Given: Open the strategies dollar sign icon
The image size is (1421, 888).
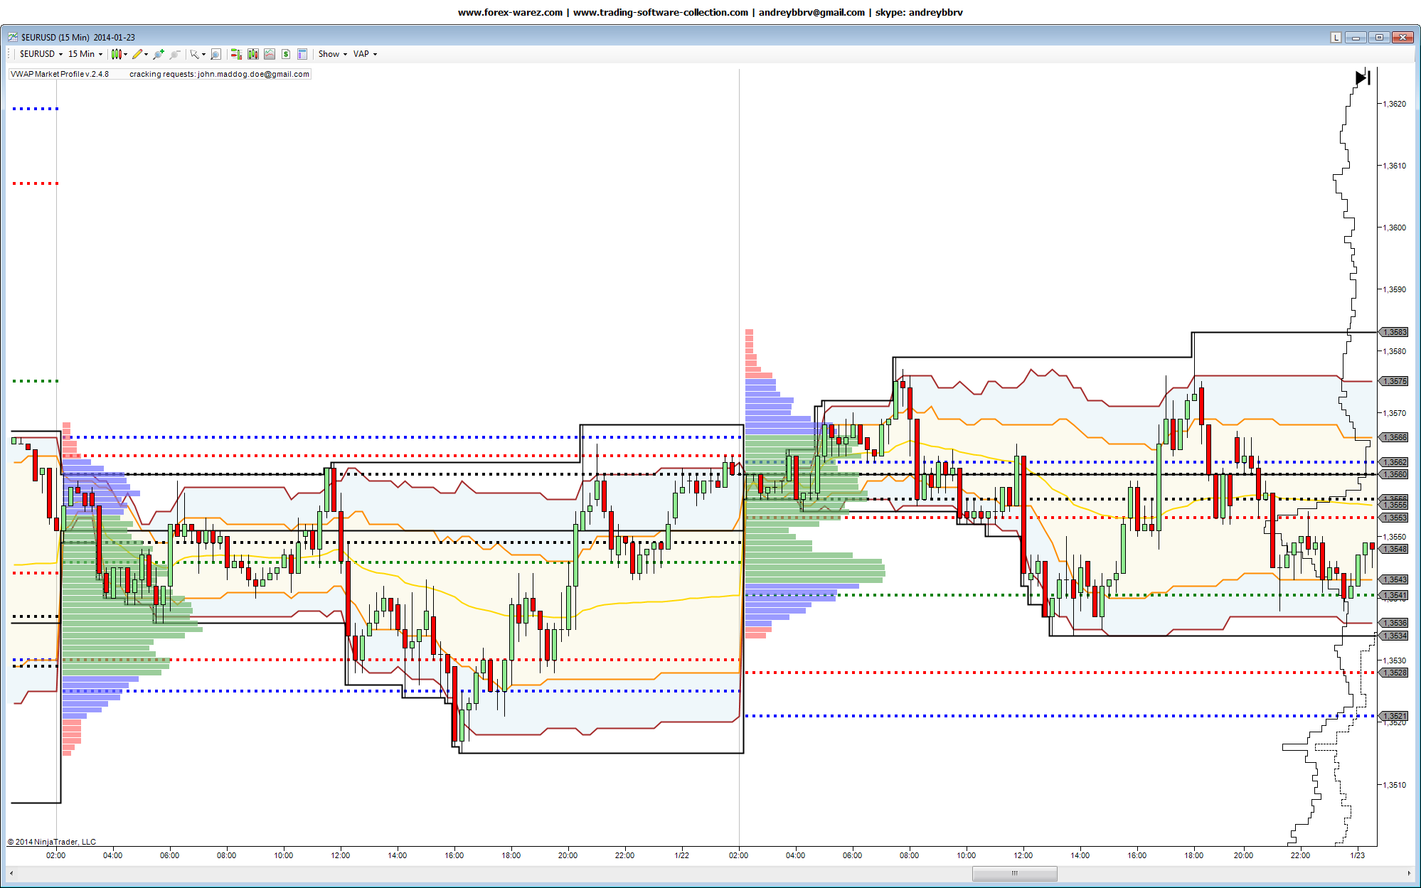Looking at the screenshot, I should coord(286,54).
